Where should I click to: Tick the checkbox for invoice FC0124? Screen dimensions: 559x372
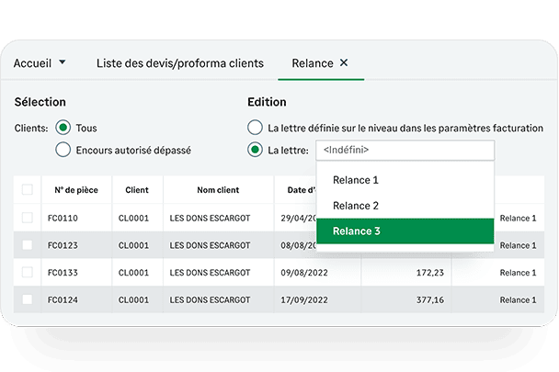pyautogui.click(x=28, y=299)
